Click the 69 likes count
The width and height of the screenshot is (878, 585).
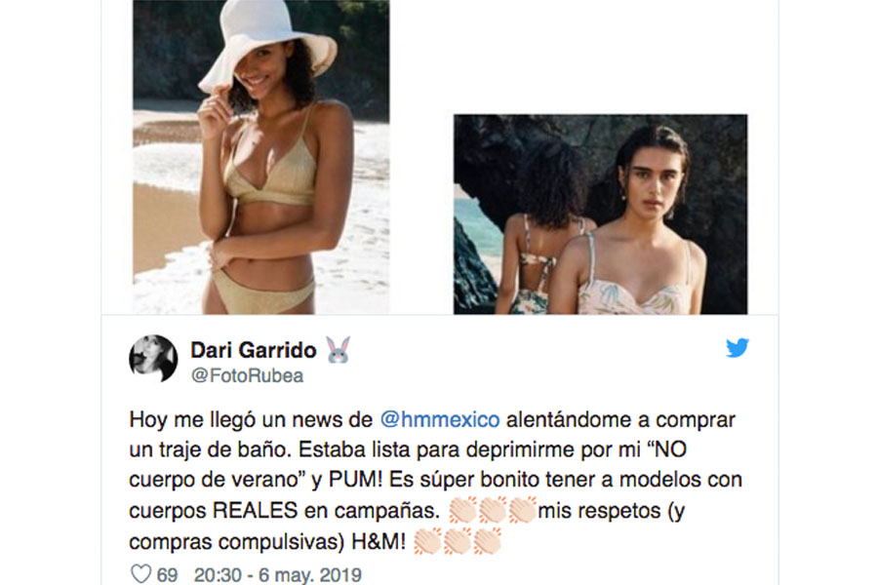tap(167, 575)
